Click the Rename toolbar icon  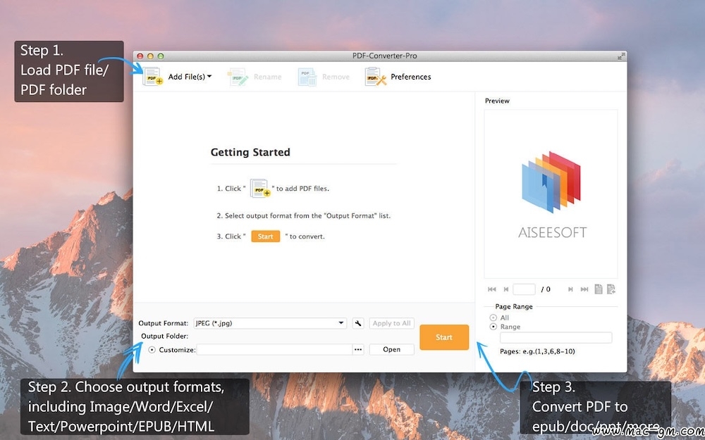click(x=238, y=77)
